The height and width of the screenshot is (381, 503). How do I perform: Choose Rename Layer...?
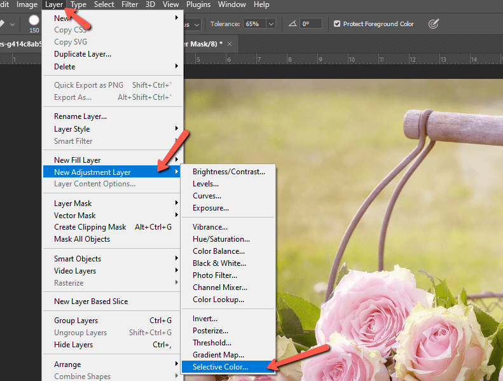pos(113,116)
